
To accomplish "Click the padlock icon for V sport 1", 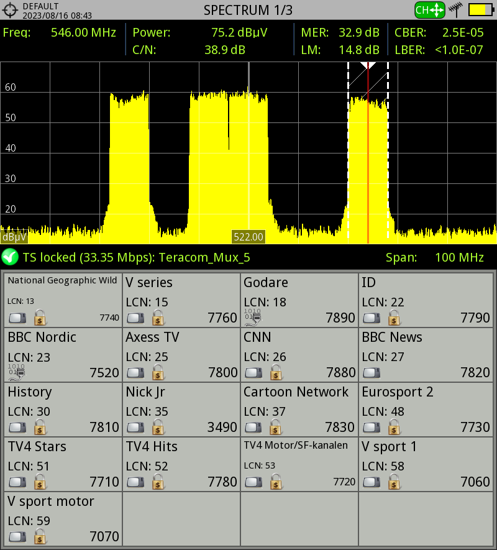I will point(394,481).
